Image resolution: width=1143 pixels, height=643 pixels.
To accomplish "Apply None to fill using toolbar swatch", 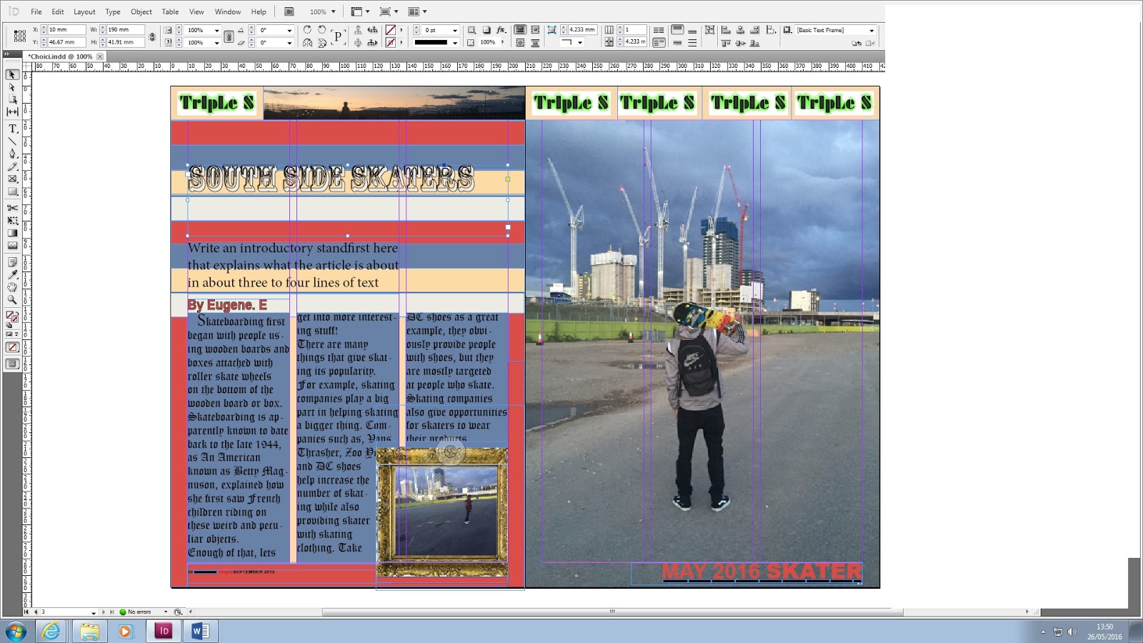I will pos(12,347).
